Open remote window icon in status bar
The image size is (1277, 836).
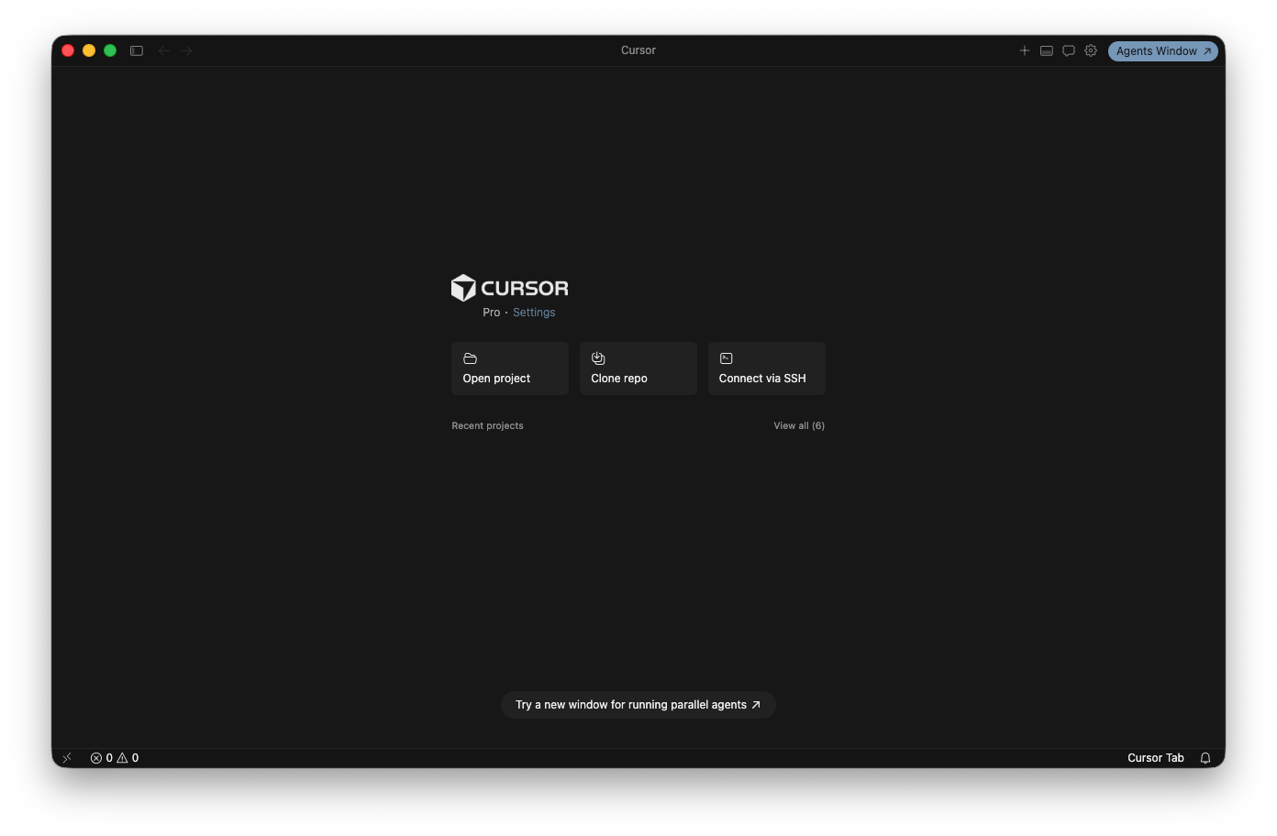coord(67,758)
